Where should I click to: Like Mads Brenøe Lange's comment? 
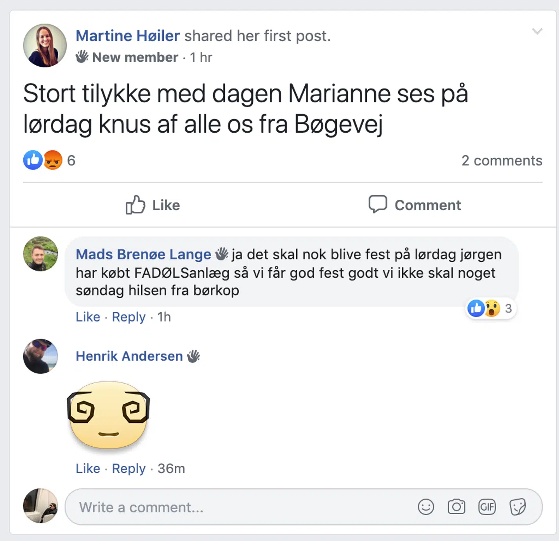(88, 317)
